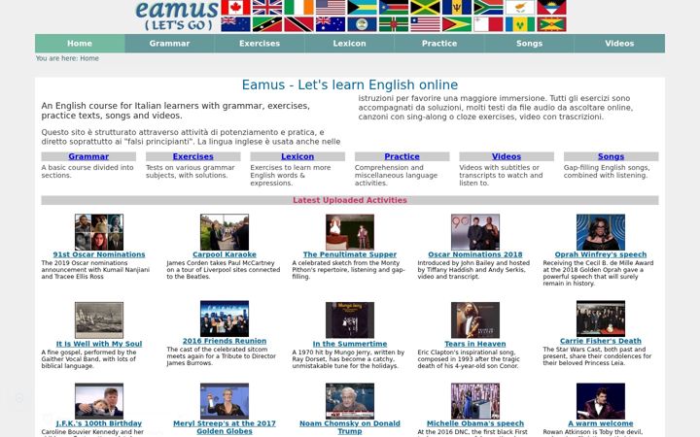Click the New Zealand flag
Viewport: 700px width, 437px height.
pos(235,24)
